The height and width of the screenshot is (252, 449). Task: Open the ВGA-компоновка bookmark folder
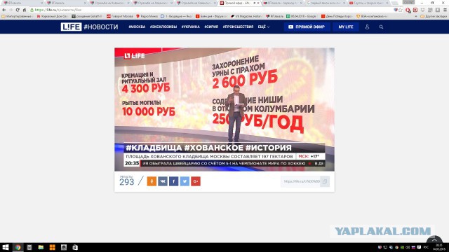[372, 16]
